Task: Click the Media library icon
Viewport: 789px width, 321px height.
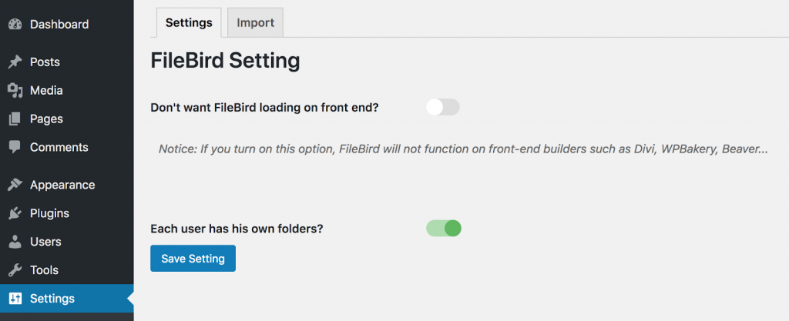Action: pos(15,90)
